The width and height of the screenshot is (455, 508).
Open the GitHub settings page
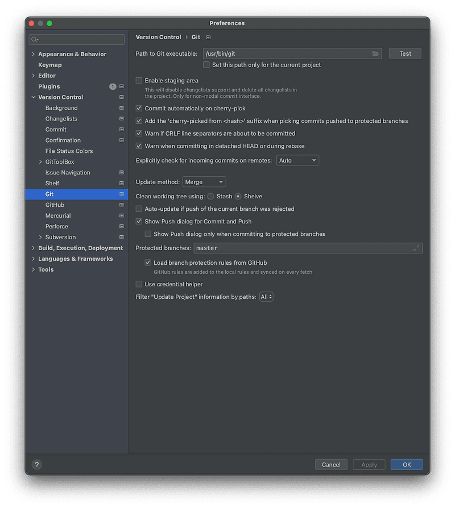[x=55, y=205]
